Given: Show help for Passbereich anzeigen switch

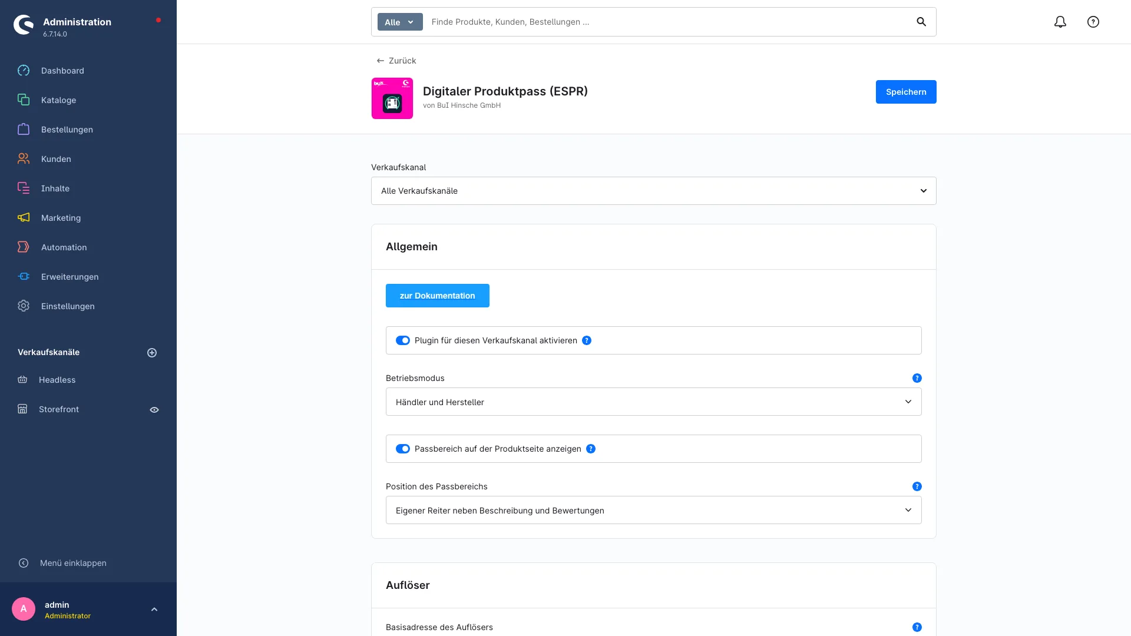Looking at the screenshot, I should pos(591,449).
